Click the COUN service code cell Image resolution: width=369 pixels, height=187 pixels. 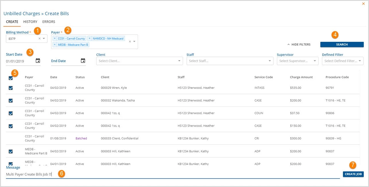pyautogui.click(x=259, y=113)
